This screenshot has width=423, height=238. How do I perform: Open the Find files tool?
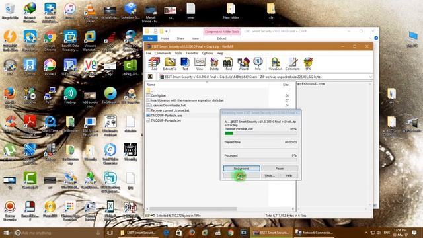pos(229,64)
